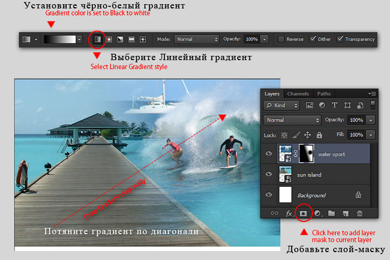Click the Background layer lock icon
This screenshot has width=390, height=260.
click(x=358, y=195)
